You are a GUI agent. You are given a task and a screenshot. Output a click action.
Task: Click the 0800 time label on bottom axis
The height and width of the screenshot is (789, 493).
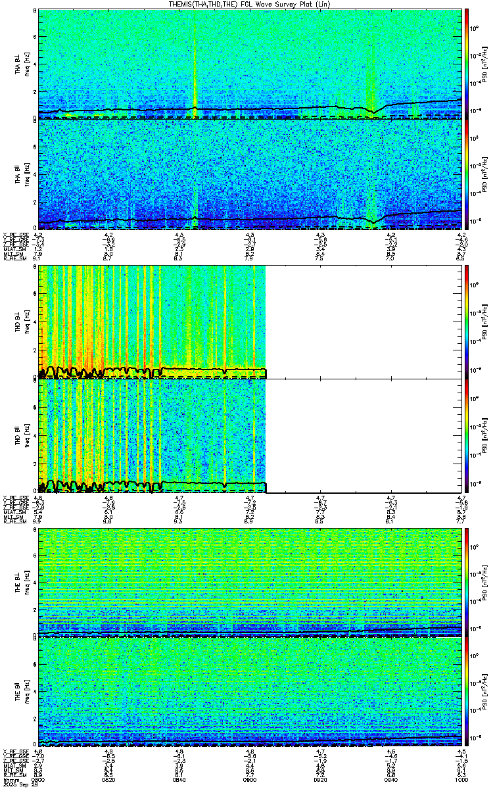click(x=39, y=775)
